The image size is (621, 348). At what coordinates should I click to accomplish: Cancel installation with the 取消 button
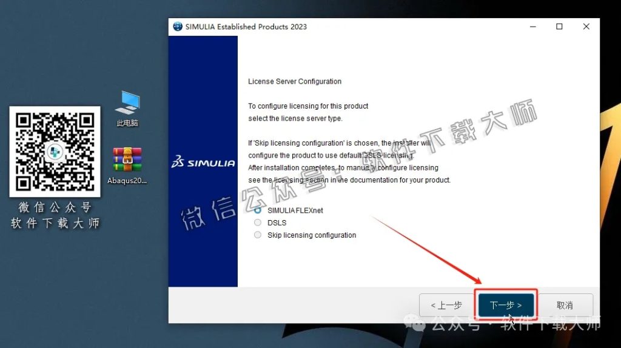tap(565, 305)
